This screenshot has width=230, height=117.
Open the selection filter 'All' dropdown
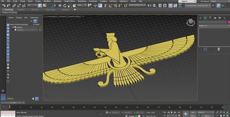click(32, 5)
